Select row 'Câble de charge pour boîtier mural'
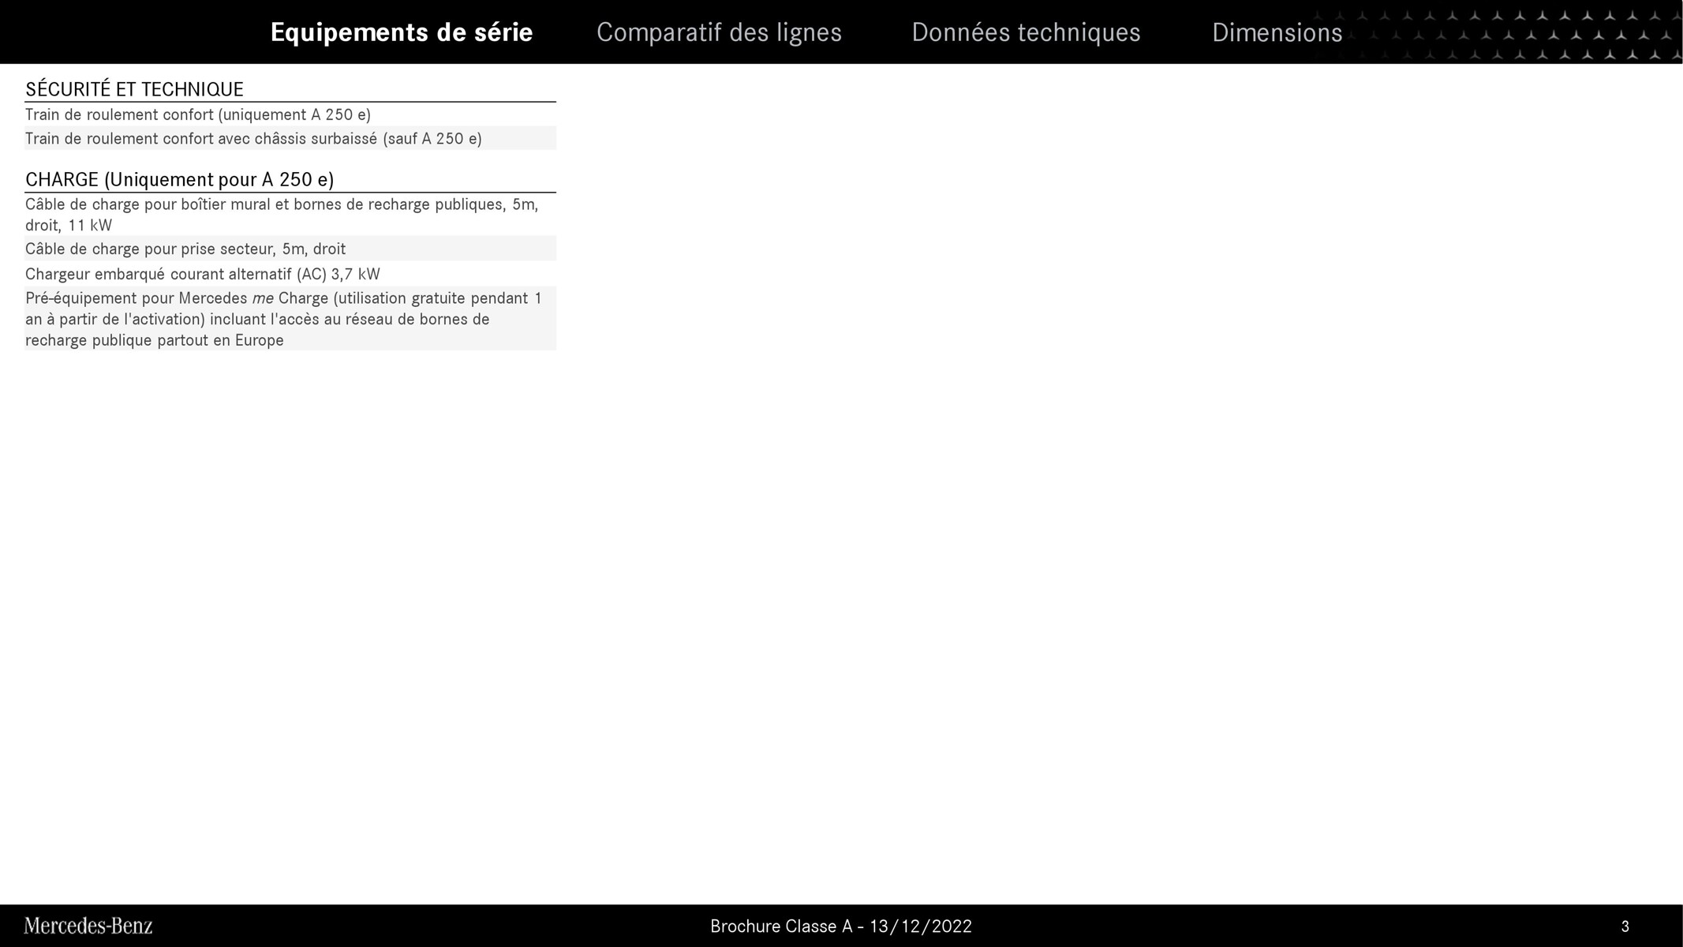The height and width of the screenshot is (947, 1683). tap(290, 215)
